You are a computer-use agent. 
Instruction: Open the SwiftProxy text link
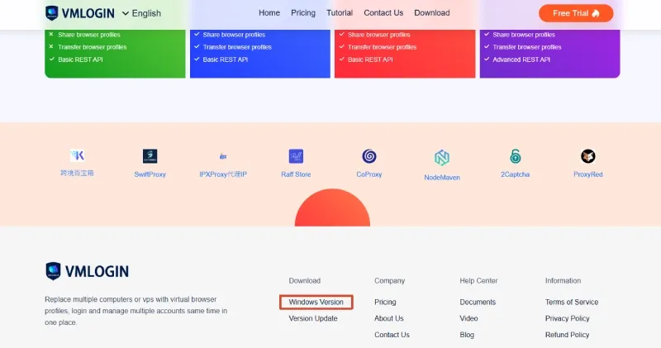pyautogui.click(x=150, y=174)
